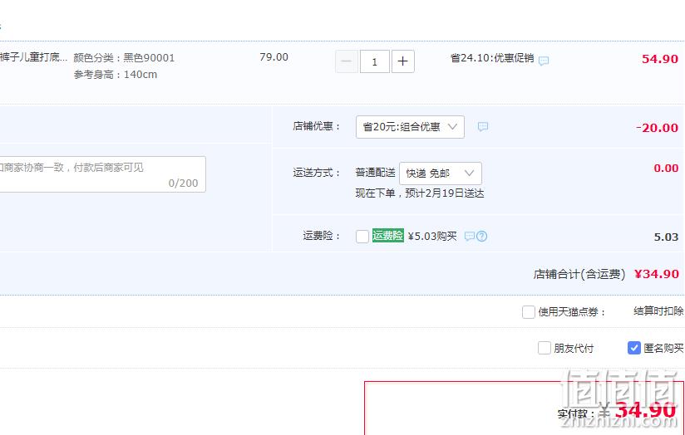Click the shipping fee value 0.00
The image size is (685, 435).
click(x=666, y=168)
